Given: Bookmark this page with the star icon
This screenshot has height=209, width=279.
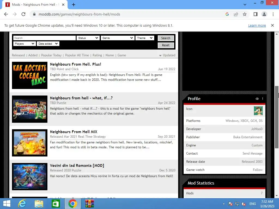Looking at the screenshot, I should 245,14.
